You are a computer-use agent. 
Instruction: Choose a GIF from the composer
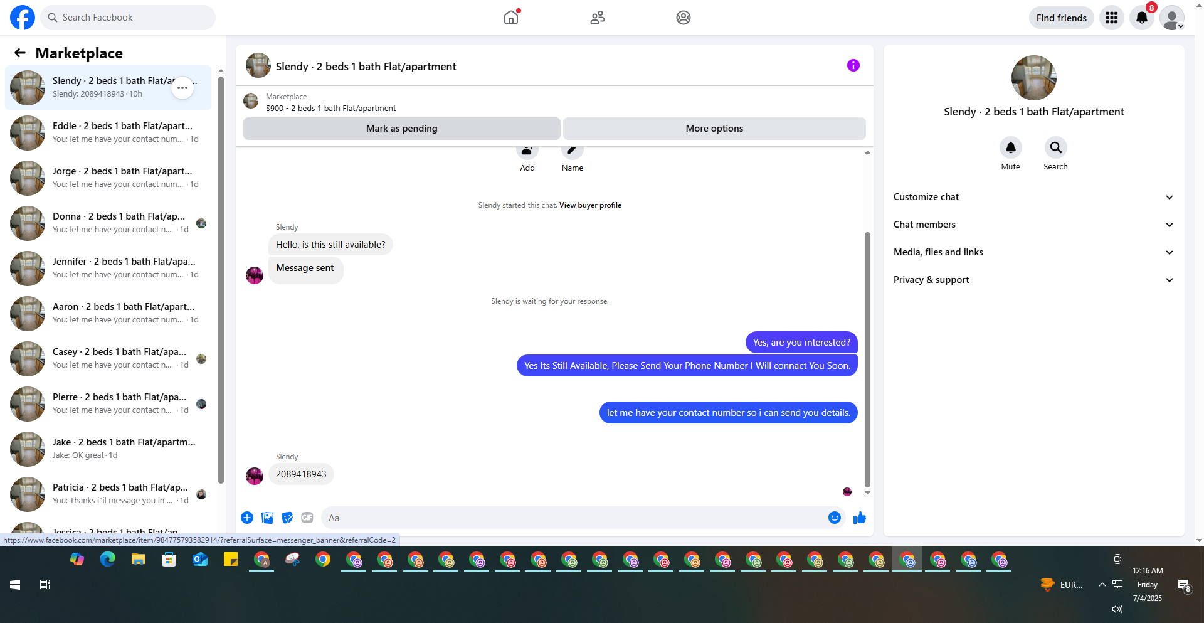pyautogui.click(x=307, y=518)
